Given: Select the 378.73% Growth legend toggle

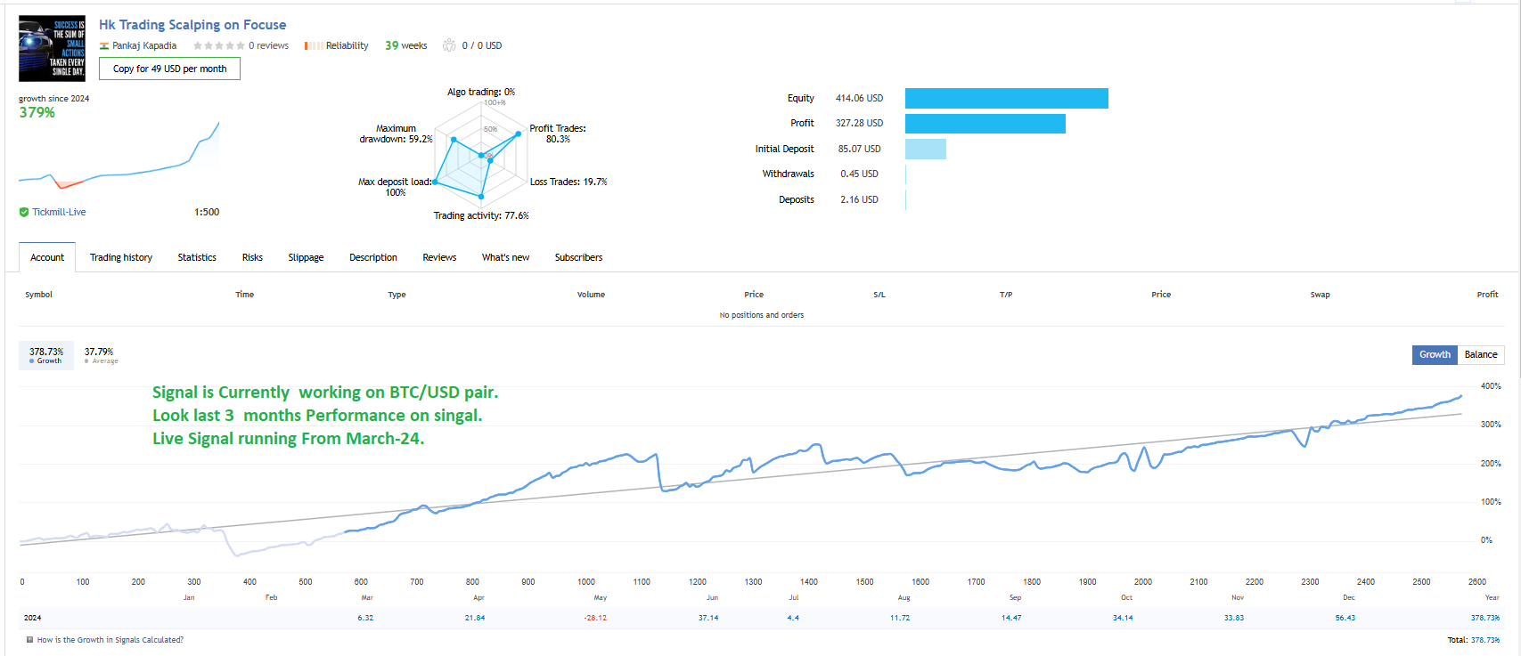Looking at the screenshot, I should tap(46, 355).
